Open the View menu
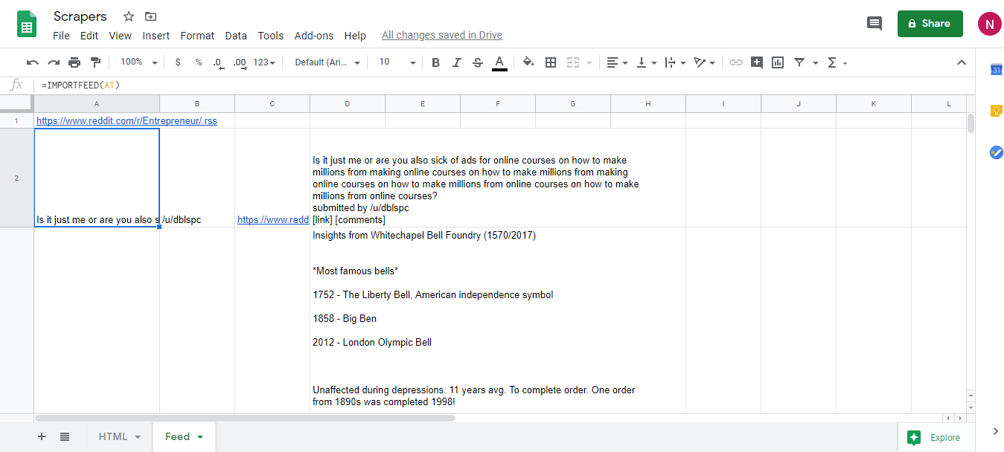1004x452 pixels. tap(120, 36)
